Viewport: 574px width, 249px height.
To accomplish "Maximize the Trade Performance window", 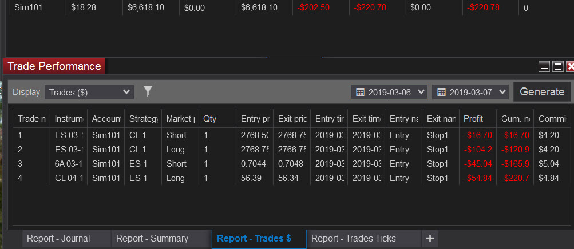I will 557,66.
